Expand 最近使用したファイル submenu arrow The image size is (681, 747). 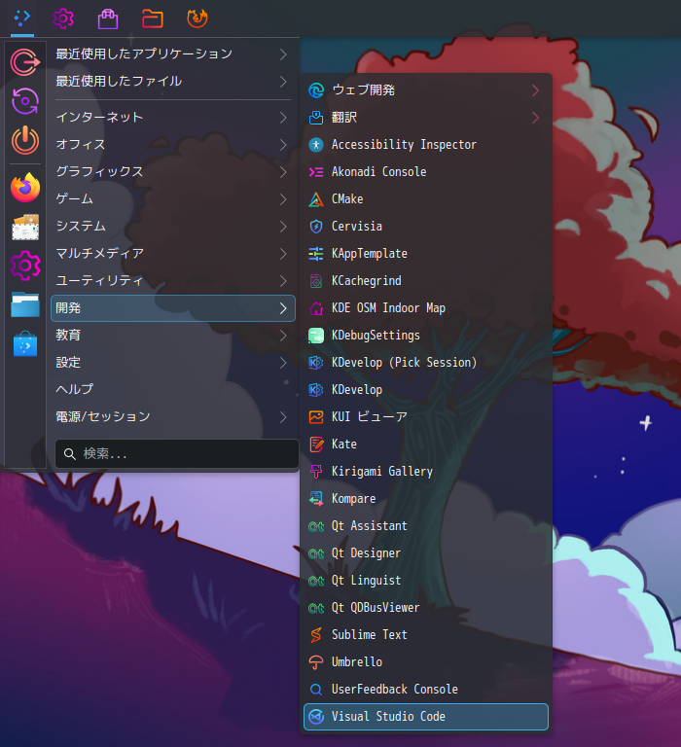coord(283,82)
